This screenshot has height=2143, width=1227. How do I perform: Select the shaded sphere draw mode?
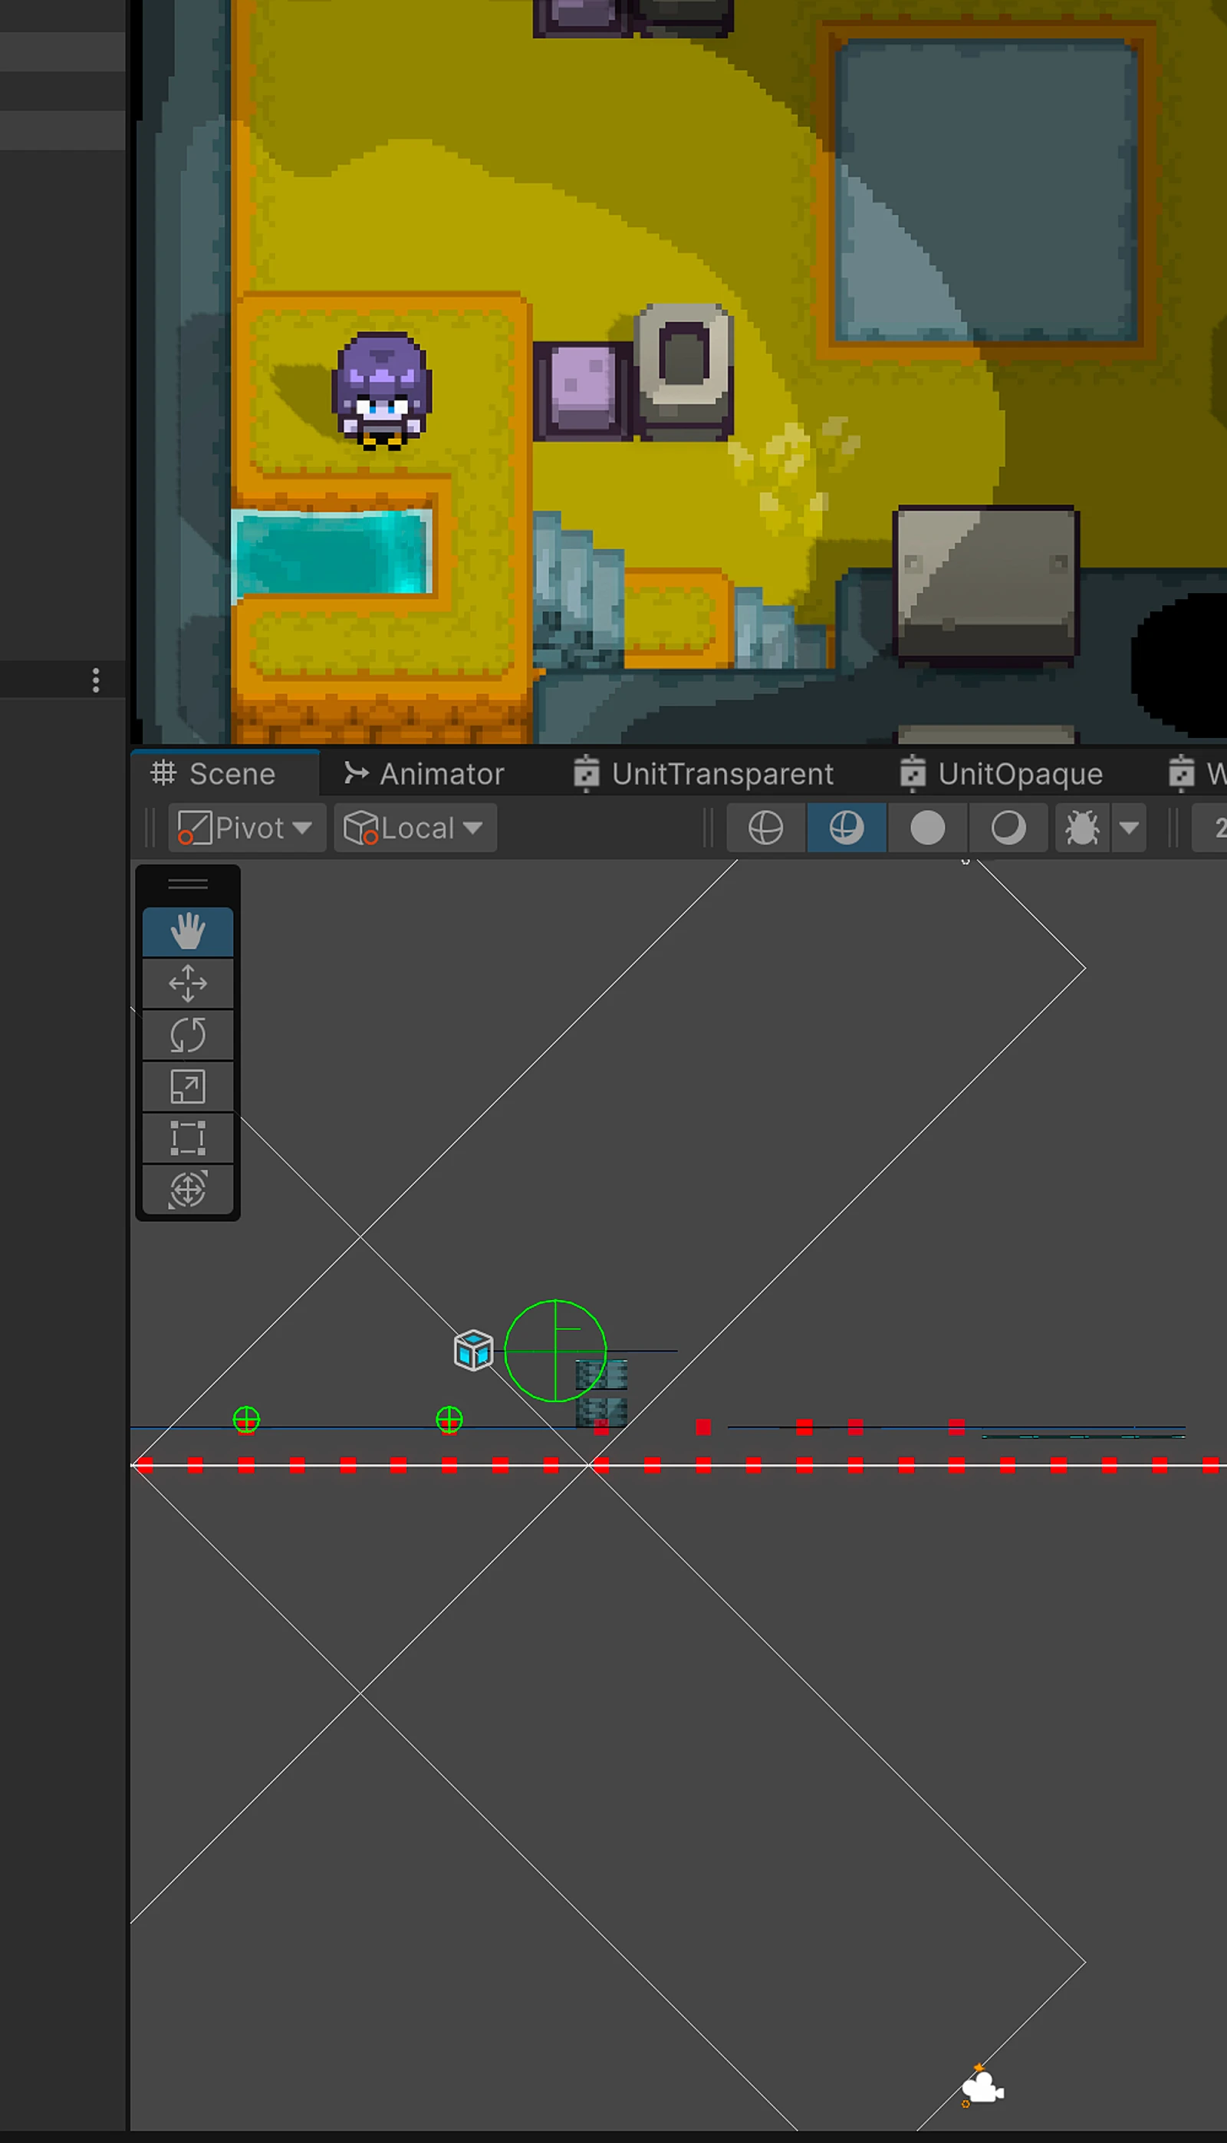point(1008,828)
